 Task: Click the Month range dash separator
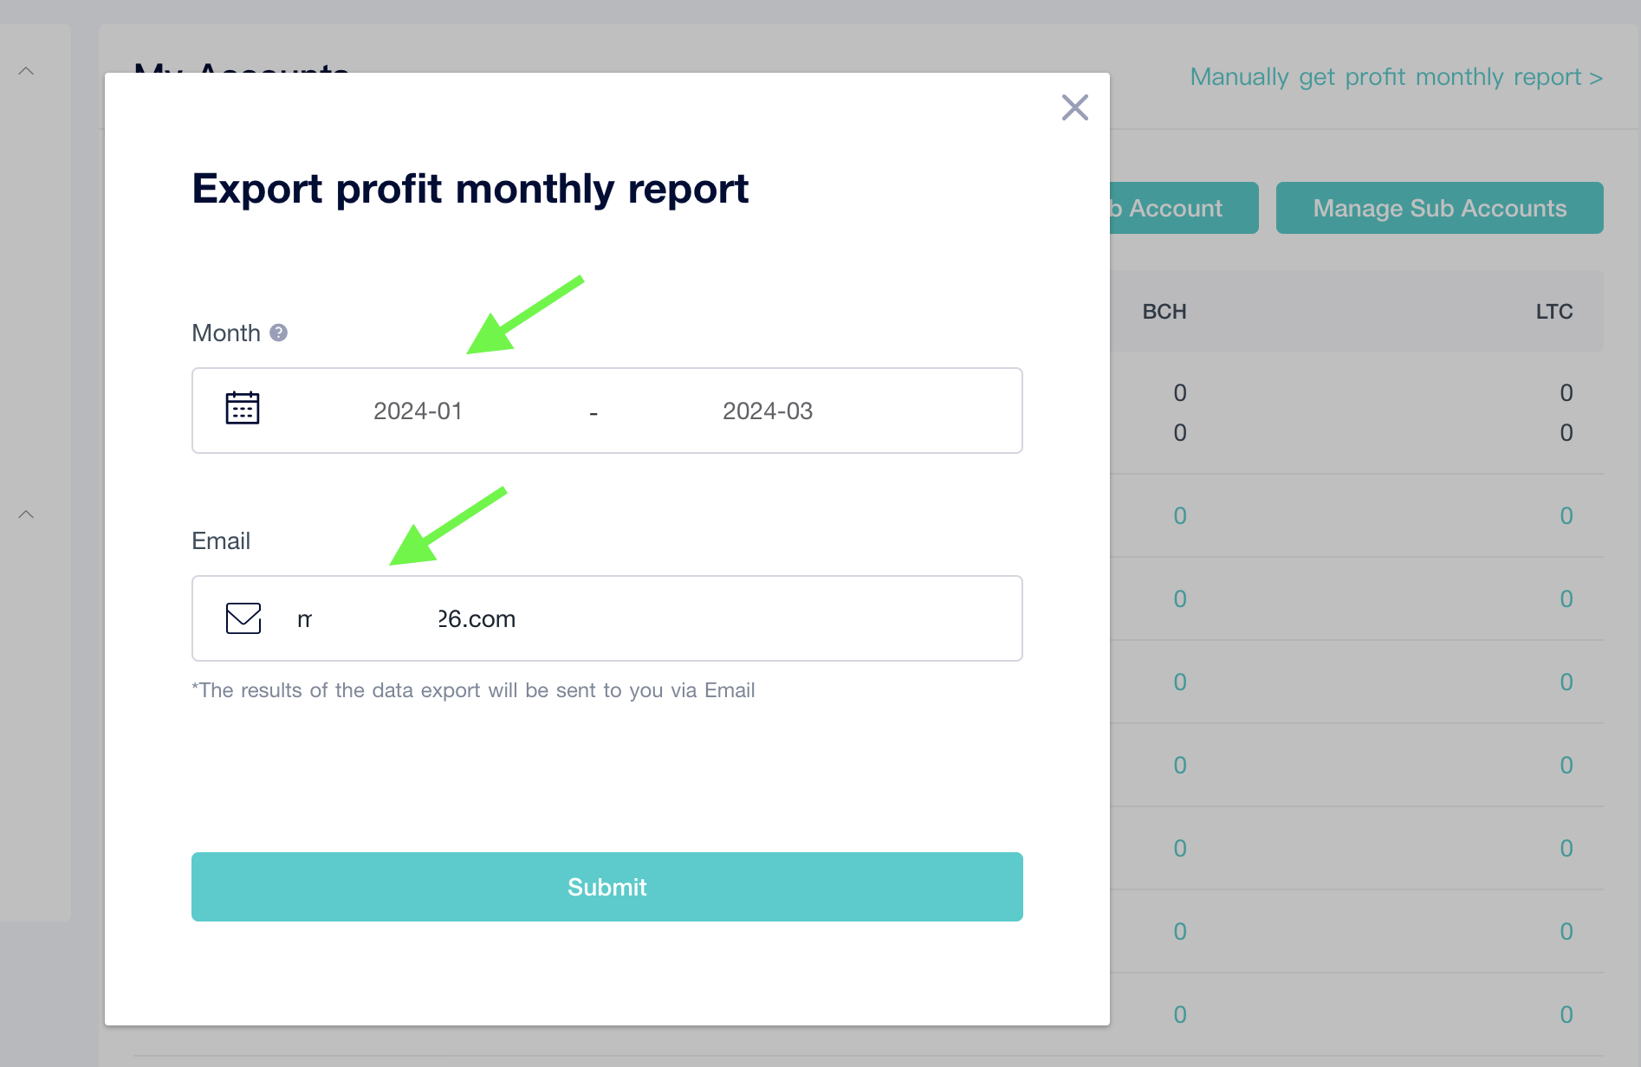click(x=593, y=413)
